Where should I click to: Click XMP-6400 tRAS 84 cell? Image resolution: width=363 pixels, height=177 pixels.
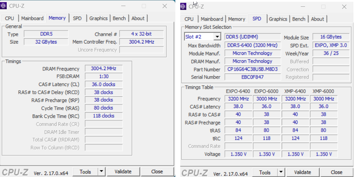295,130
